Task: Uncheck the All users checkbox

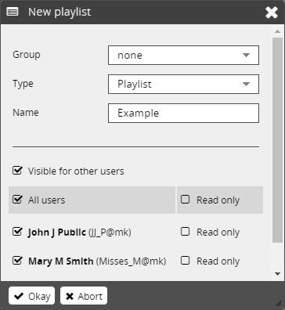Action: point(17,200)
